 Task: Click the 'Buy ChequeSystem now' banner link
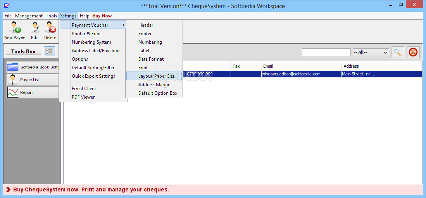click(x=91, y=189)
